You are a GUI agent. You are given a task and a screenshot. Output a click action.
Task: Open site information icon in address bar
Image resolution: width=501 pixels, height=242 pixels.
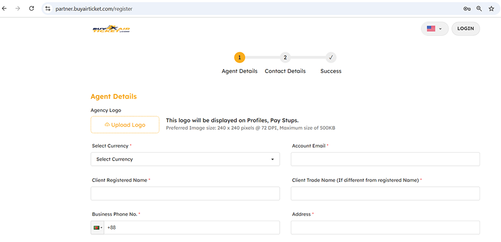[48, 9]
